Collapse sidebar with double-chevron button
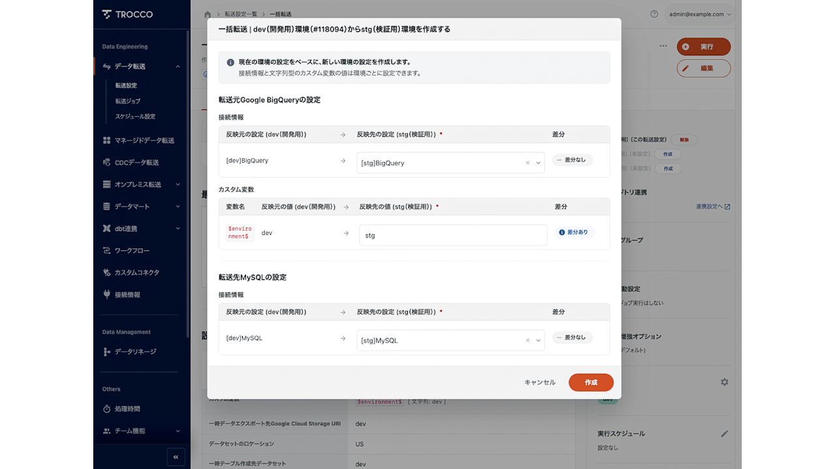 (175, 457)
